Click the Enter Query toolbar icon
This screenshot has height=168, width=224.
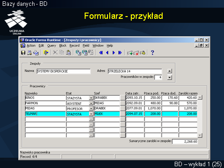pyautogui.click(x=78, y=52)
